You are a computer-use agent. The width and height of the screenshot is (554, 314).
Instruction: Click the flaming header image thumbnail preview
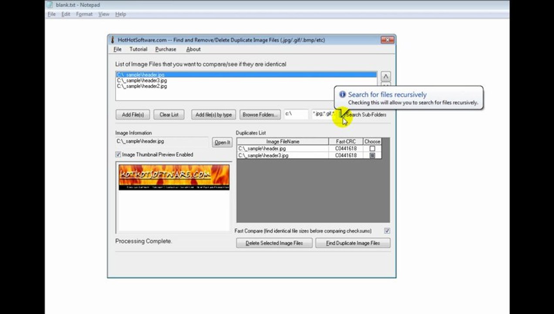point(174,177)
